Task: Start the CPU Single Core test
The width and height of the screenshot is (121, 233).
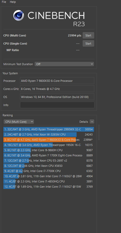Action: (x=88, y=44)
